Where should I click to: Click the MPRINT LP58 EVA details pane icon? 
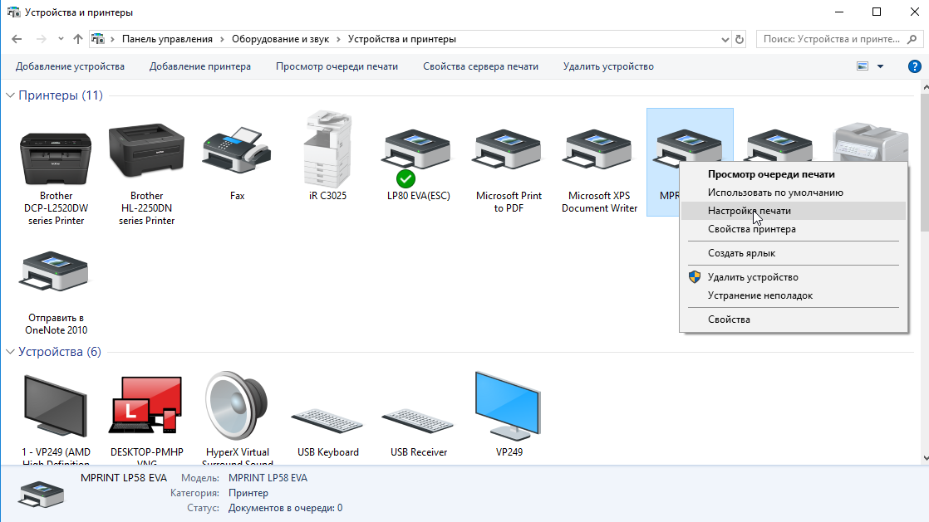pyautogui.click(x=41, y=495)
